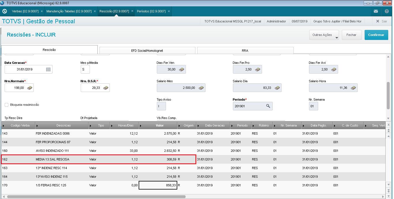Open Descricao column header arrow

pos(37,126)
